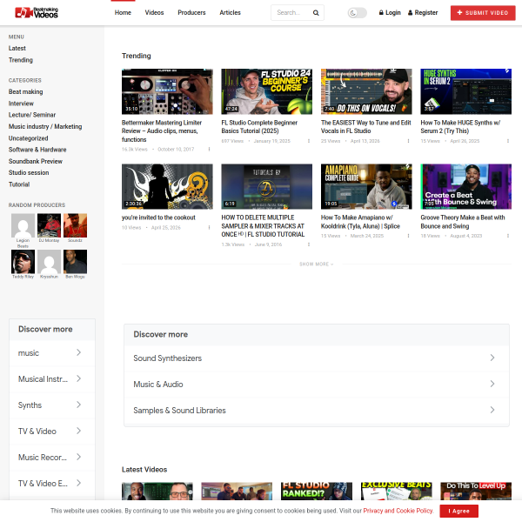Expand the TV & Video discover item
522x522 pixels.
[52, 432]
